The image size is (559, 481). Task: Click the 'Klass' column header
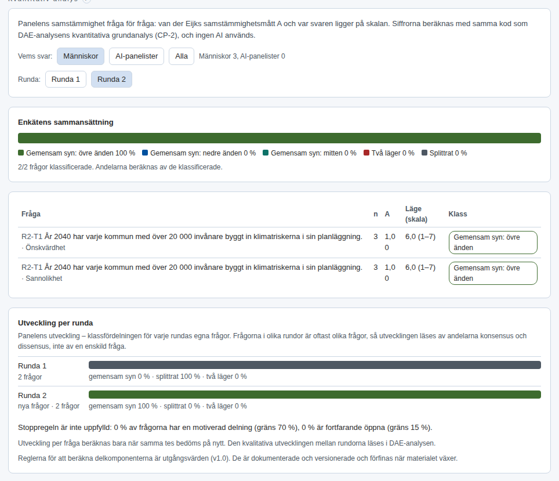pos(458,214)
